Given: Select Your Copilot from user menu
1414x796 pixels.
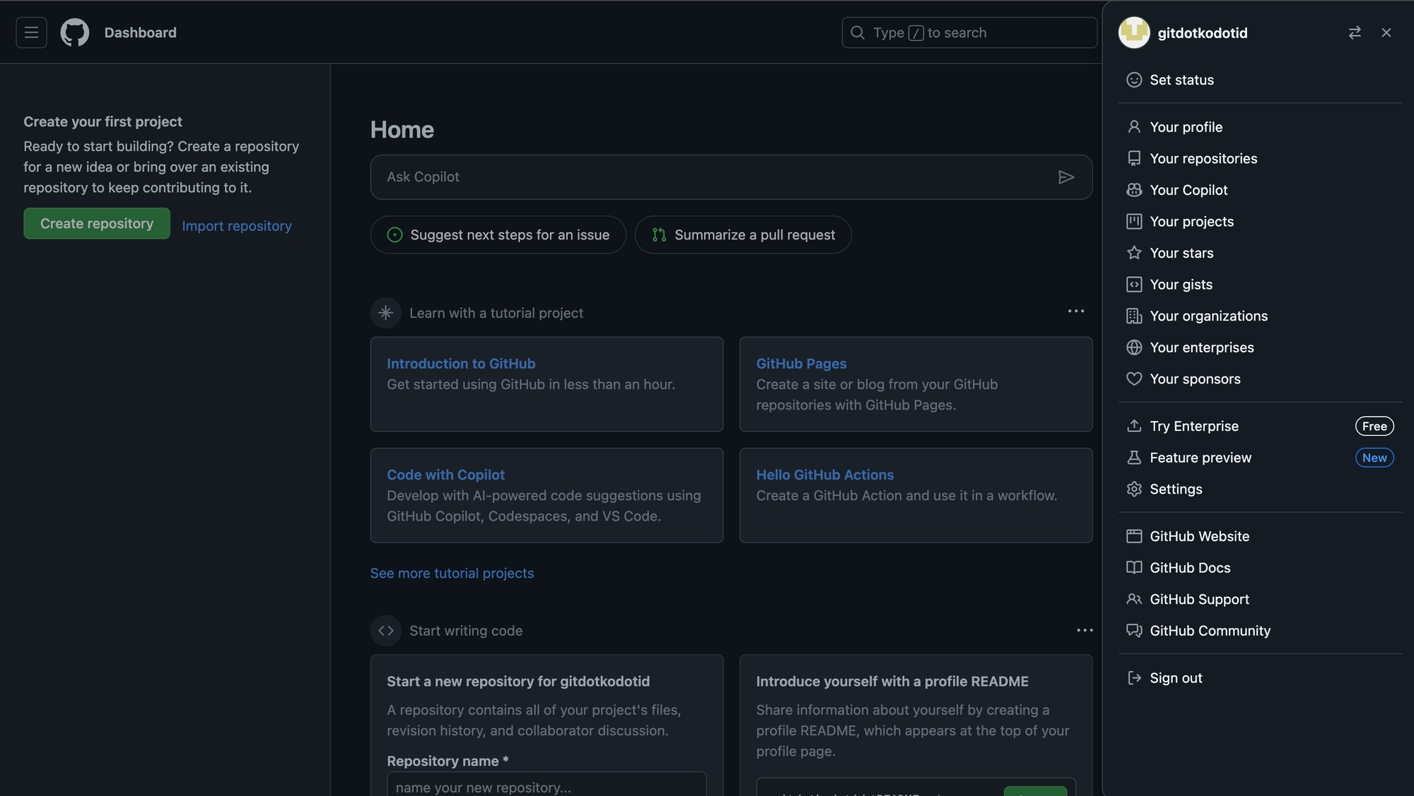Looking at the screenshot, I should (x=1188, y=190).
